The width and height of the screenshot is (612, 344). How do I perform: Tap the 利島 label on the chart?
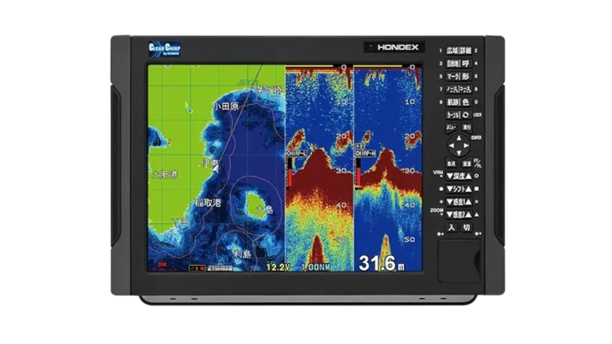243,254
